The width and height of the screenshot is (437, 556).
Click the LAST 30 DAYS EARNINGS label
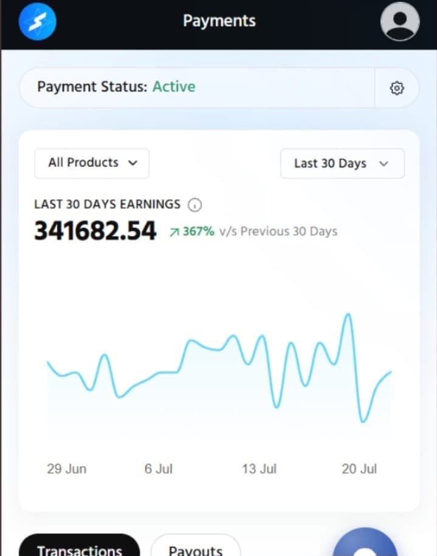tap(107, 204)
